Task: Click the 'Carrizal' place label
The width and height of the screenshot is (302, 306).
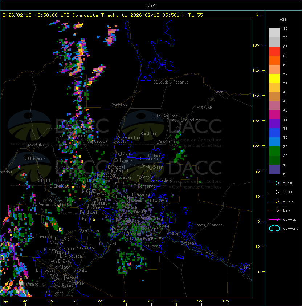Action: (107, 243)
